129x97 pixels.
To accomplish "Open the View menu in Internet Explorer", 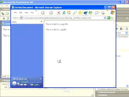I will (26, 13).
